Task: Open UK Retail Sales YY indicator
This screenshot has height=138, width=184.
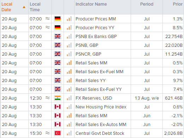Action: click(90, 80)
